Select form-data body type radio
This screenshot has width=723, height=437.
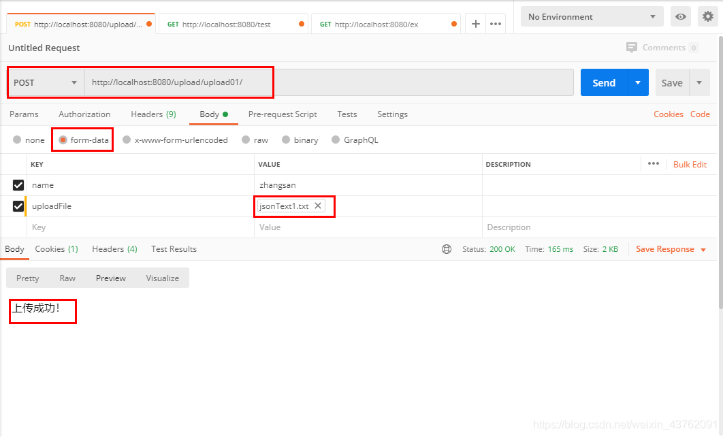[63, 140]
